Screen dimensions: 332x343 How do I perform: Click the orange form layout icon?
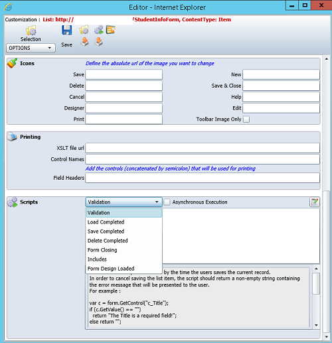click(x=111, y=30)
